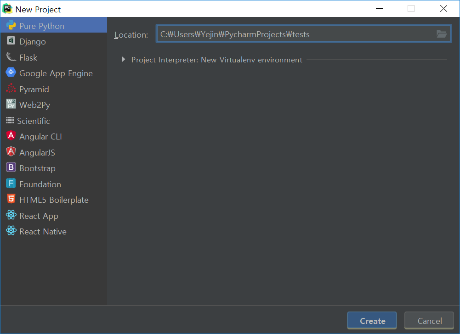Viewport: 460px width, 334px height.
Task: Expand the Project Interpreter section arrow
Action: pyautogui.click(x=123, y=60)
